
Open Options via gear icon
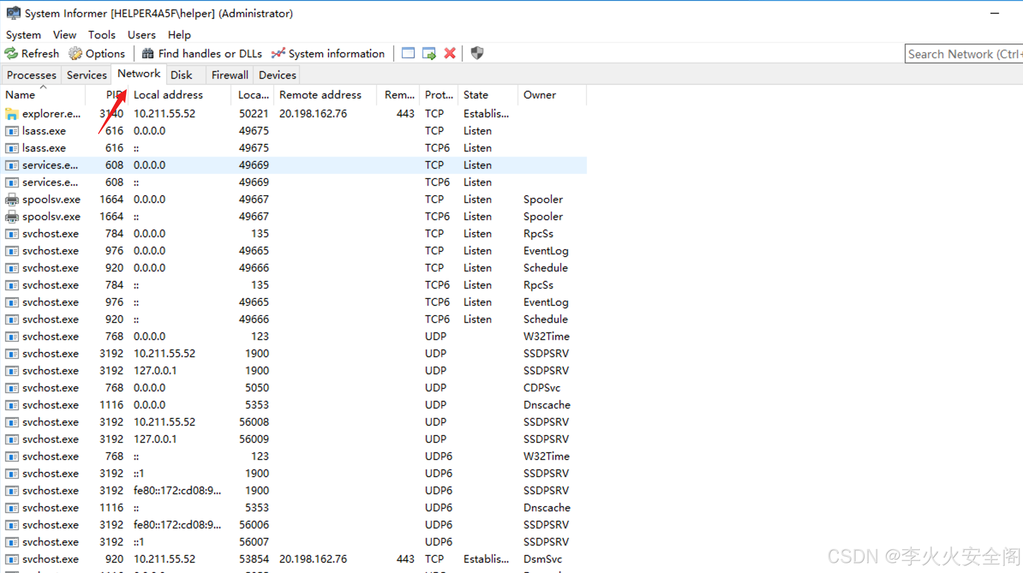75,54
